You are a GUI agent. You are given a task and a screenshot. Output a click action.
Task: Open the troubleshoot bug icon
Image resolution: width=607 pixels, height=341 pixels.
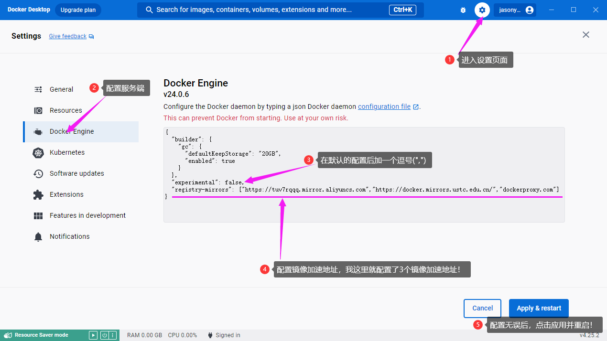point(463,10)
